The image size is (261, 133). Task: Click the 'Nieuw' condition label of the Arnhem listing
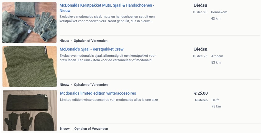click(x=64, y=85)
